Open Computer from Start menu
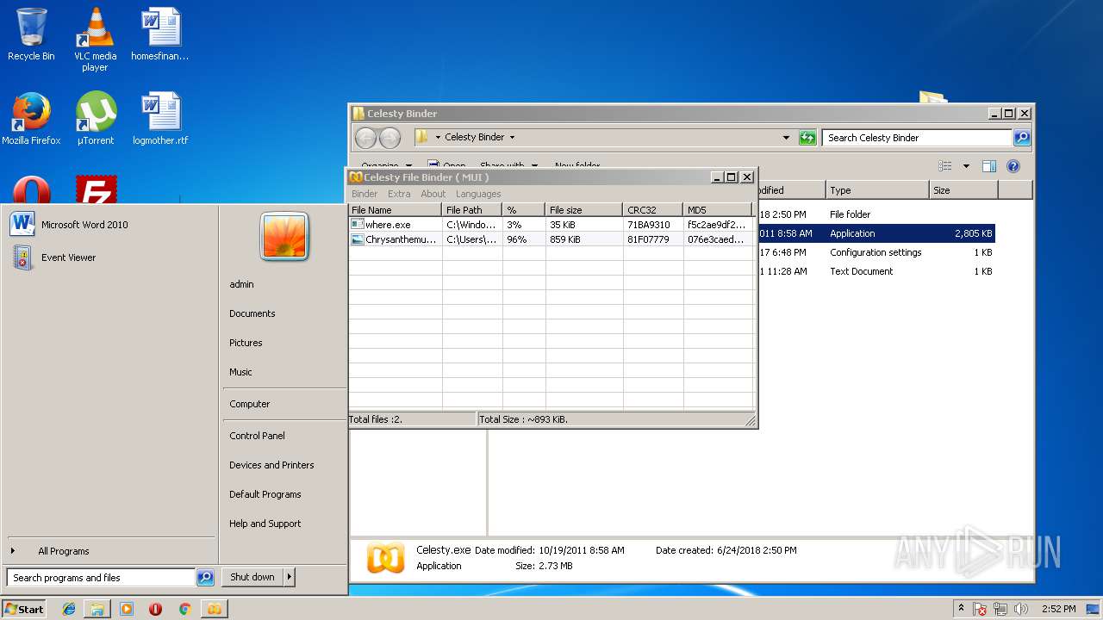Image resolution: width=1103 pixels, height=620 pixels. click(x=250, y=404)
